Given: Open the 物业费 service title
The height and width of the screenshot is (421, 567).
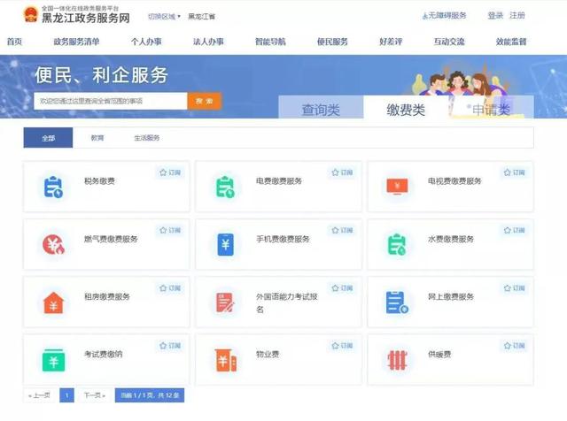Looking at the screenshot, I should pyautogui.click(x=268, y=354).
